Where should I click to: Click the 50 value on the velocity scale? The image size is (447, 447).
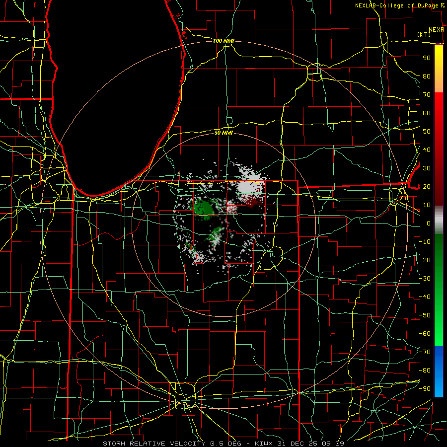427,132
